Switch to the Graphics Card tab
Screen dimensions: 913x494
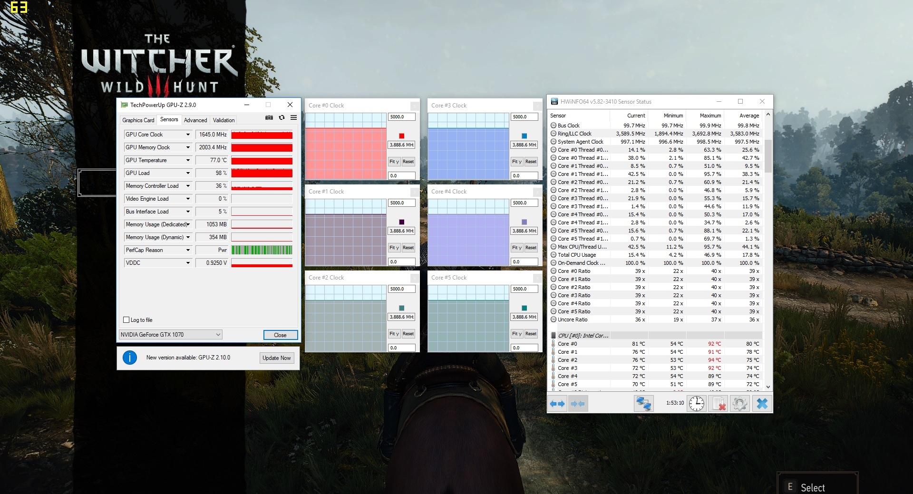[x=138, y=120]
